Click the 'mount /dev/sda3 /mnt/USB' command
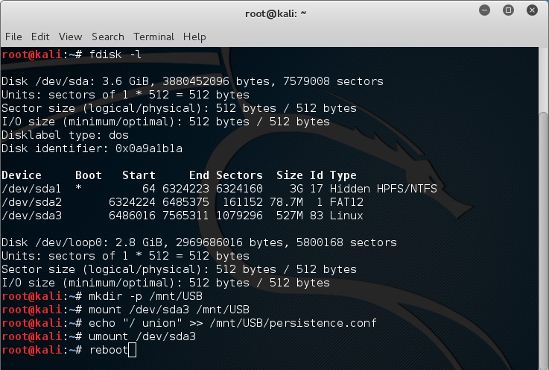 click(x=168, y=310)
